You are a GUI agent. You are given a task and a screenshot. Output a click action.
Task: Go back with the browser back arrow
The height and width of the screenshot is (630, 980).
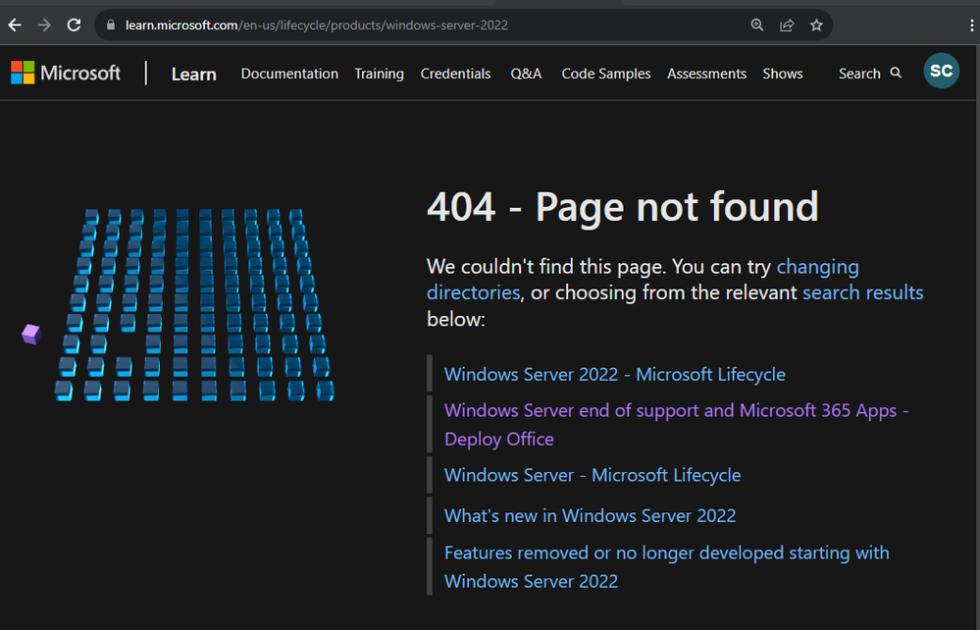pos(15,25)
